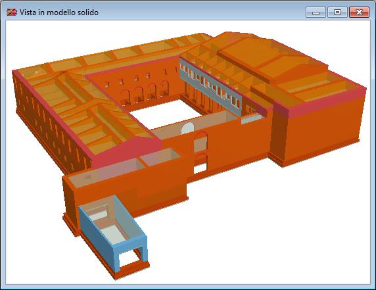The image size is (376, 290).
Task: Open the brick-wall application icon menu
Action: pyautogui.click(x=12, y=12)
